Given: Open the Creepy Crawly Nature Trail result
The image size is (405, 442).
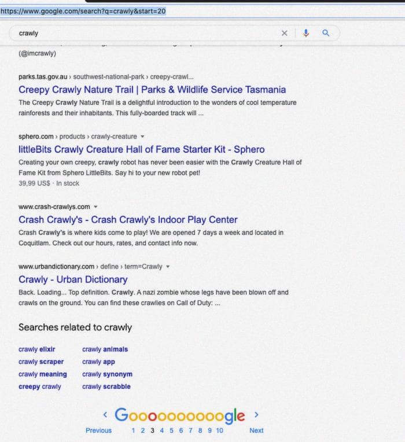Looking at the screenshot, I should tap(152, 90).
